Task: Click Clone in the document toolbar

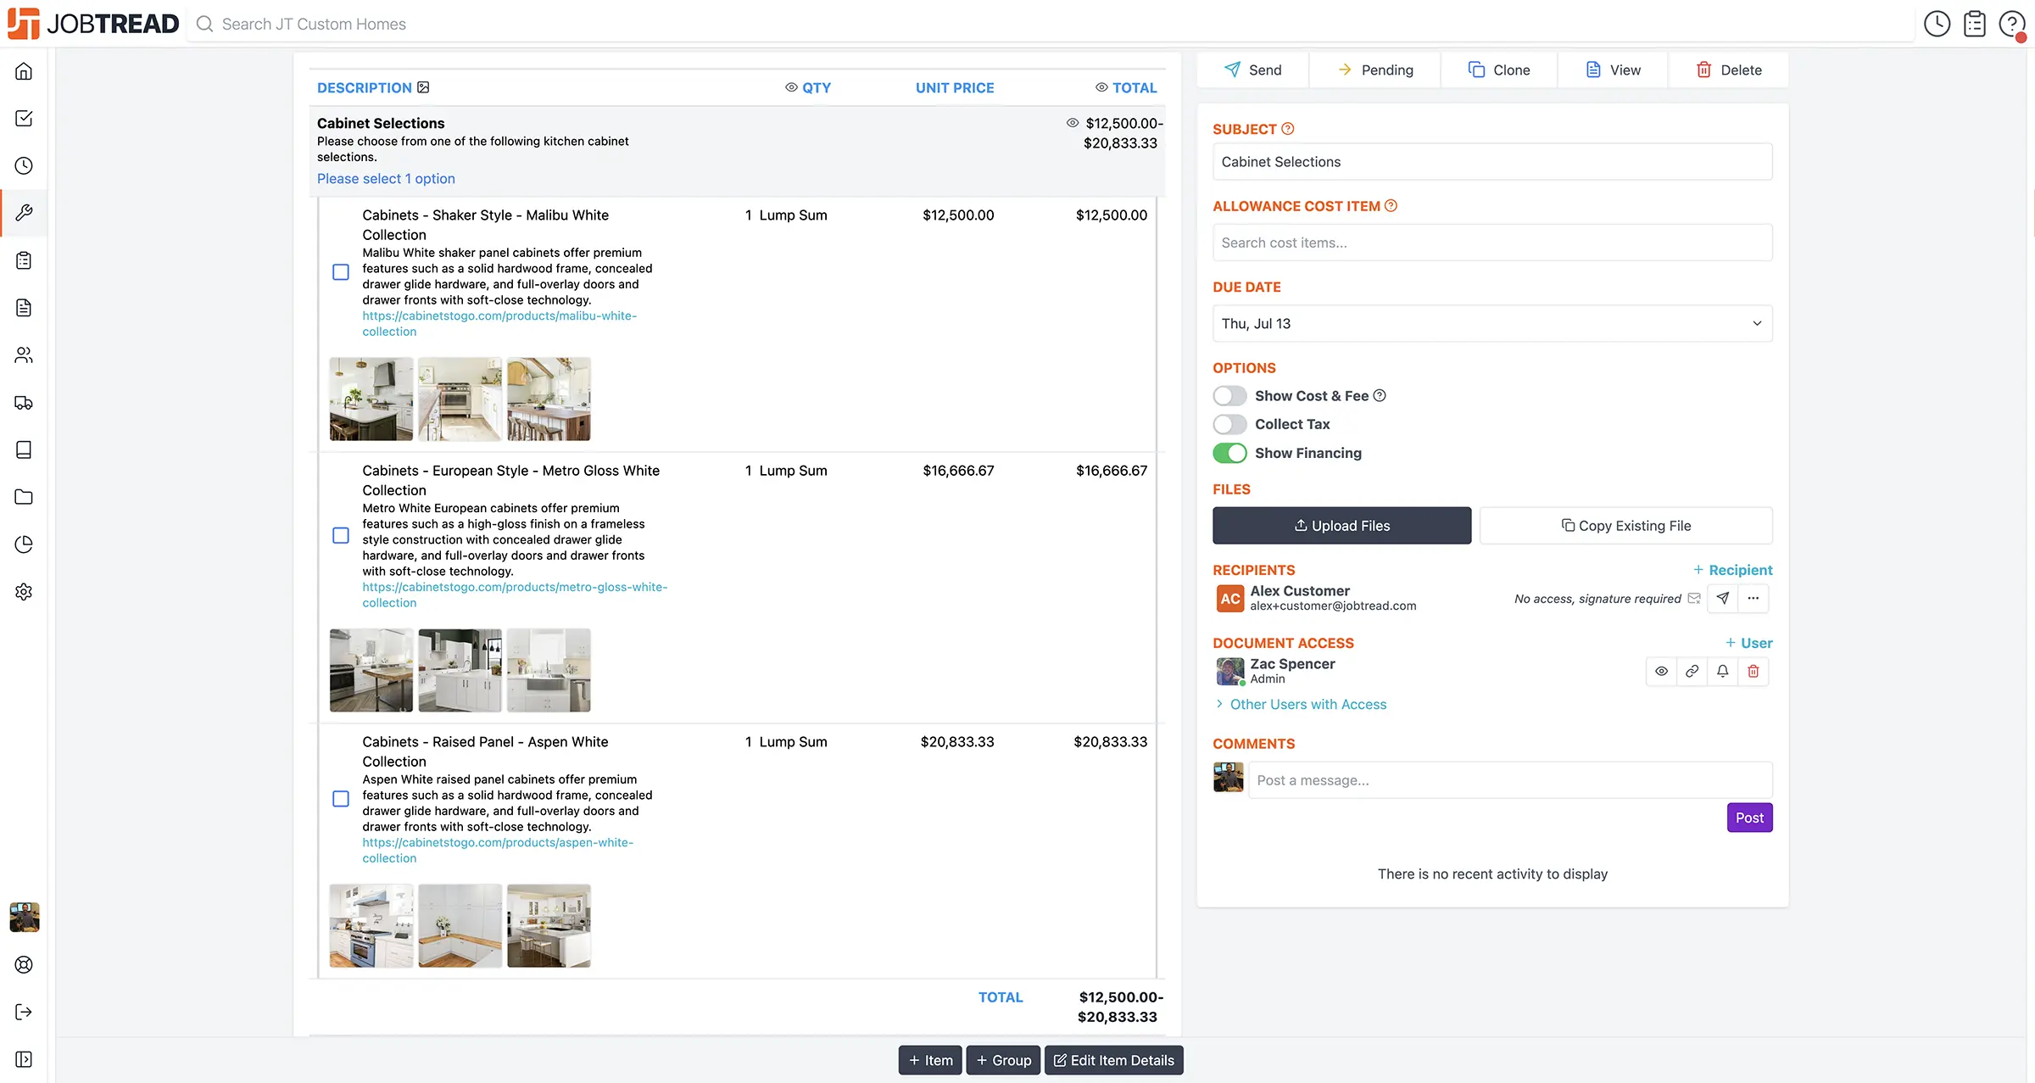Action: tap(1498, 70)
